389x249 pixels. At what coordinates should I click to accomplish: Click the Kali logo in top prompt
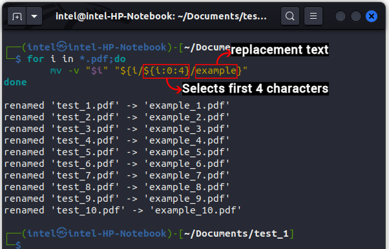tap(62, 47)
